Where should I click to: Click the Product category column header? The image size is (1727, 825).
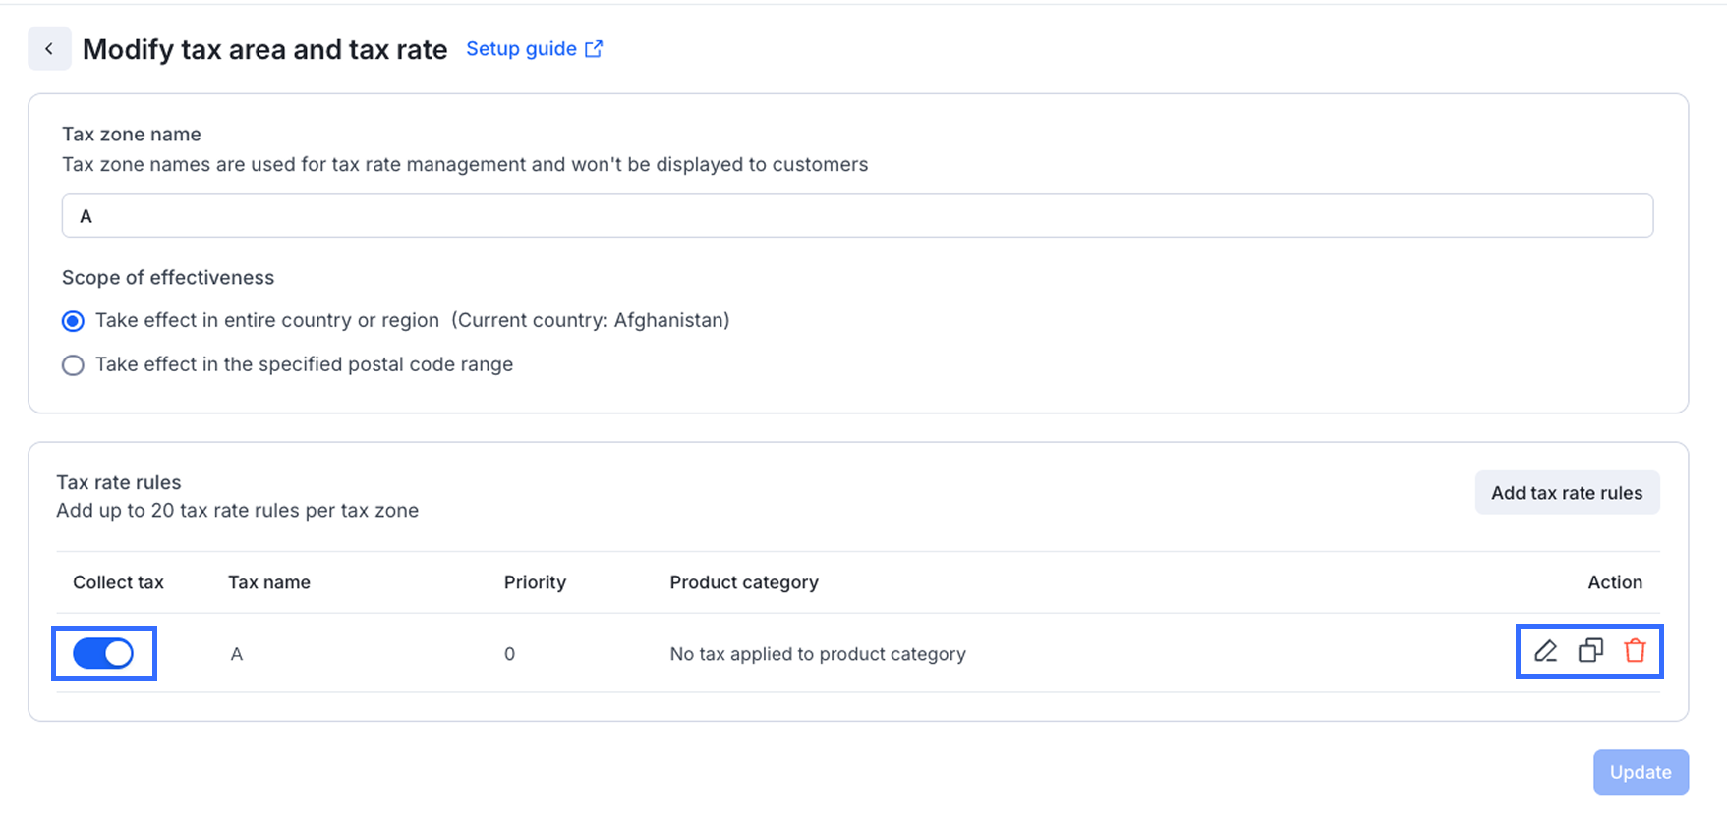(x=744, y=582)
